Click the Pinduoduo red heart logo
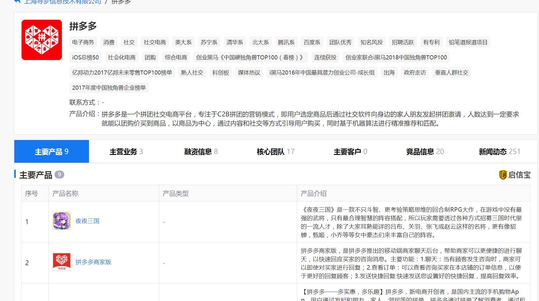Image resolution: width=539 pixels, height=301 pixels. (42, 40)
